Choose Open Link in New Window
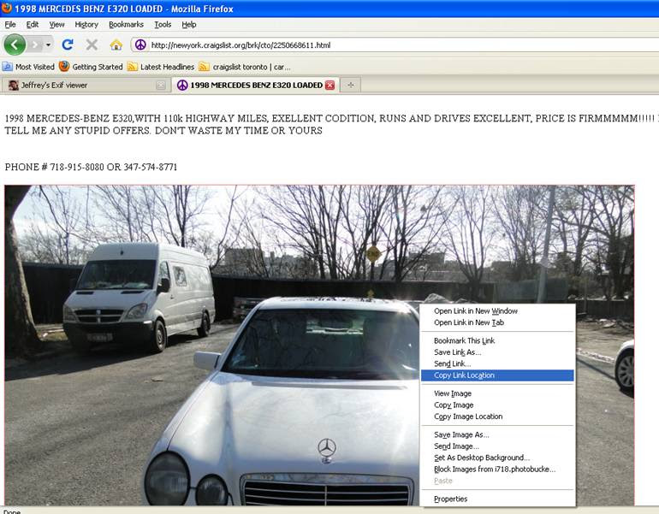659x514 pixels. pyautogui.click(x=497, y=311)
